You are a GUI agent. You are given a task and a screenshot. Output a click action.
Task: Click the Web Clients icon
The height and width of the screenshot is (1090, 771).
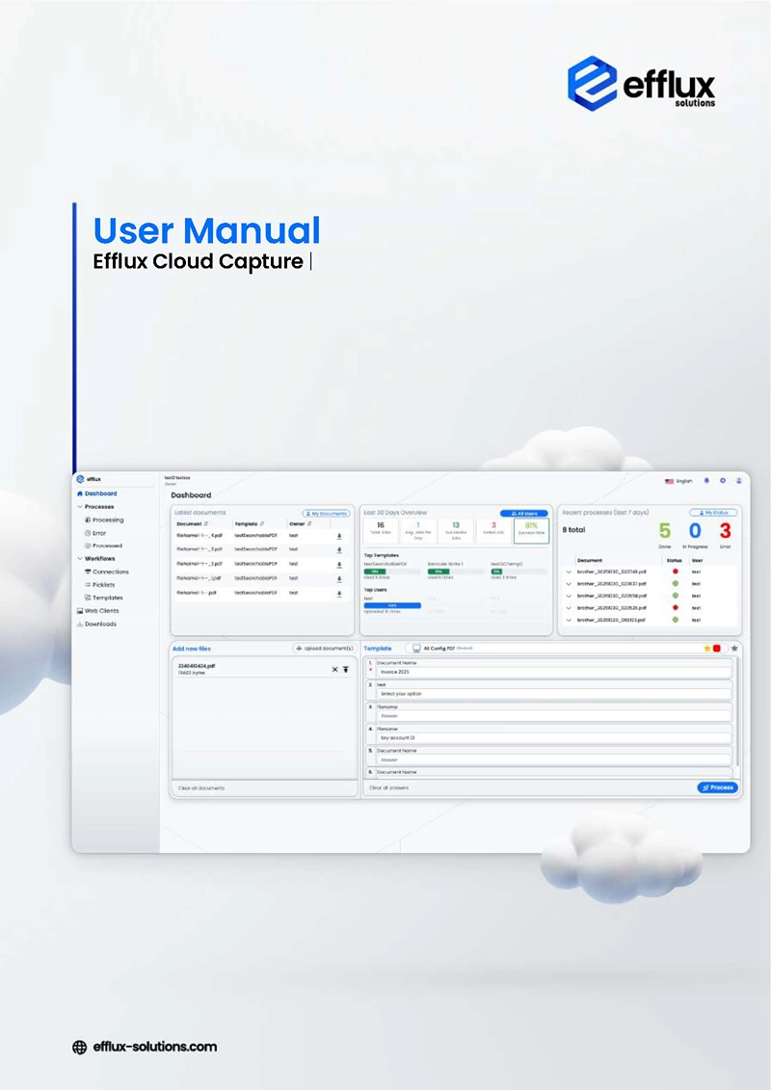(x=80, y=610)
